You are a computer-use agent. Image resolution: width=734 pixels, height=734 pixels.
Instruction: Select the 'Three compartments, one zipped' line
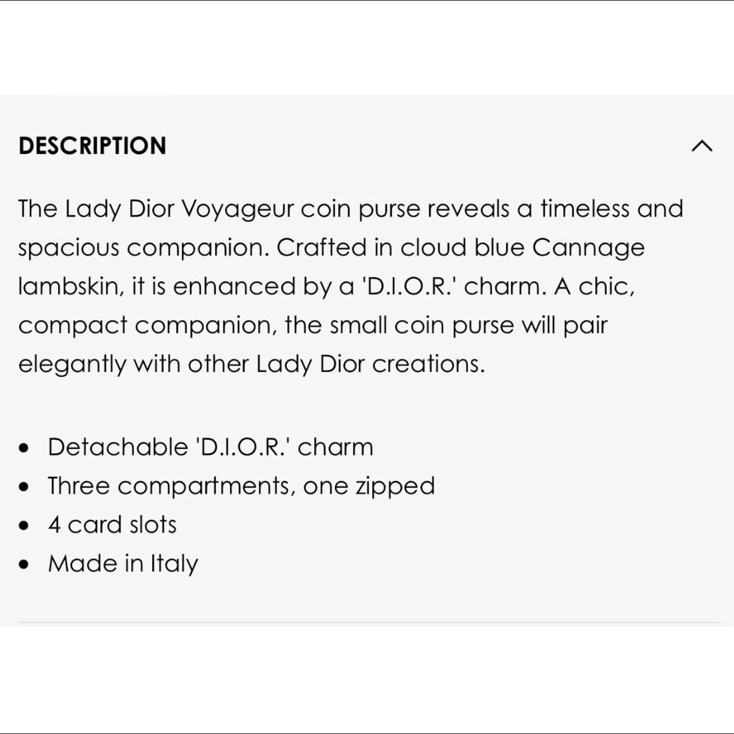[241, 486]
